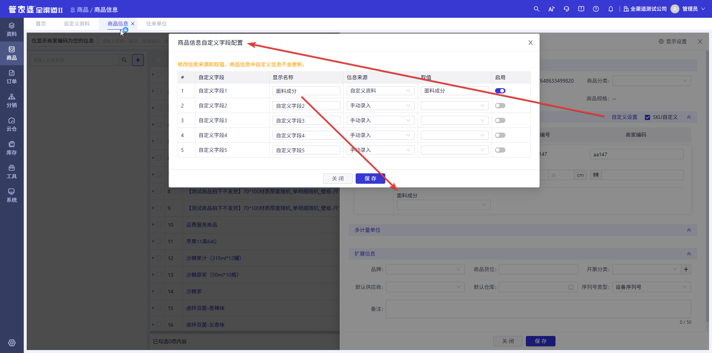
Task: Click 保存 at detail panel bottom
Action: [541, 341]
